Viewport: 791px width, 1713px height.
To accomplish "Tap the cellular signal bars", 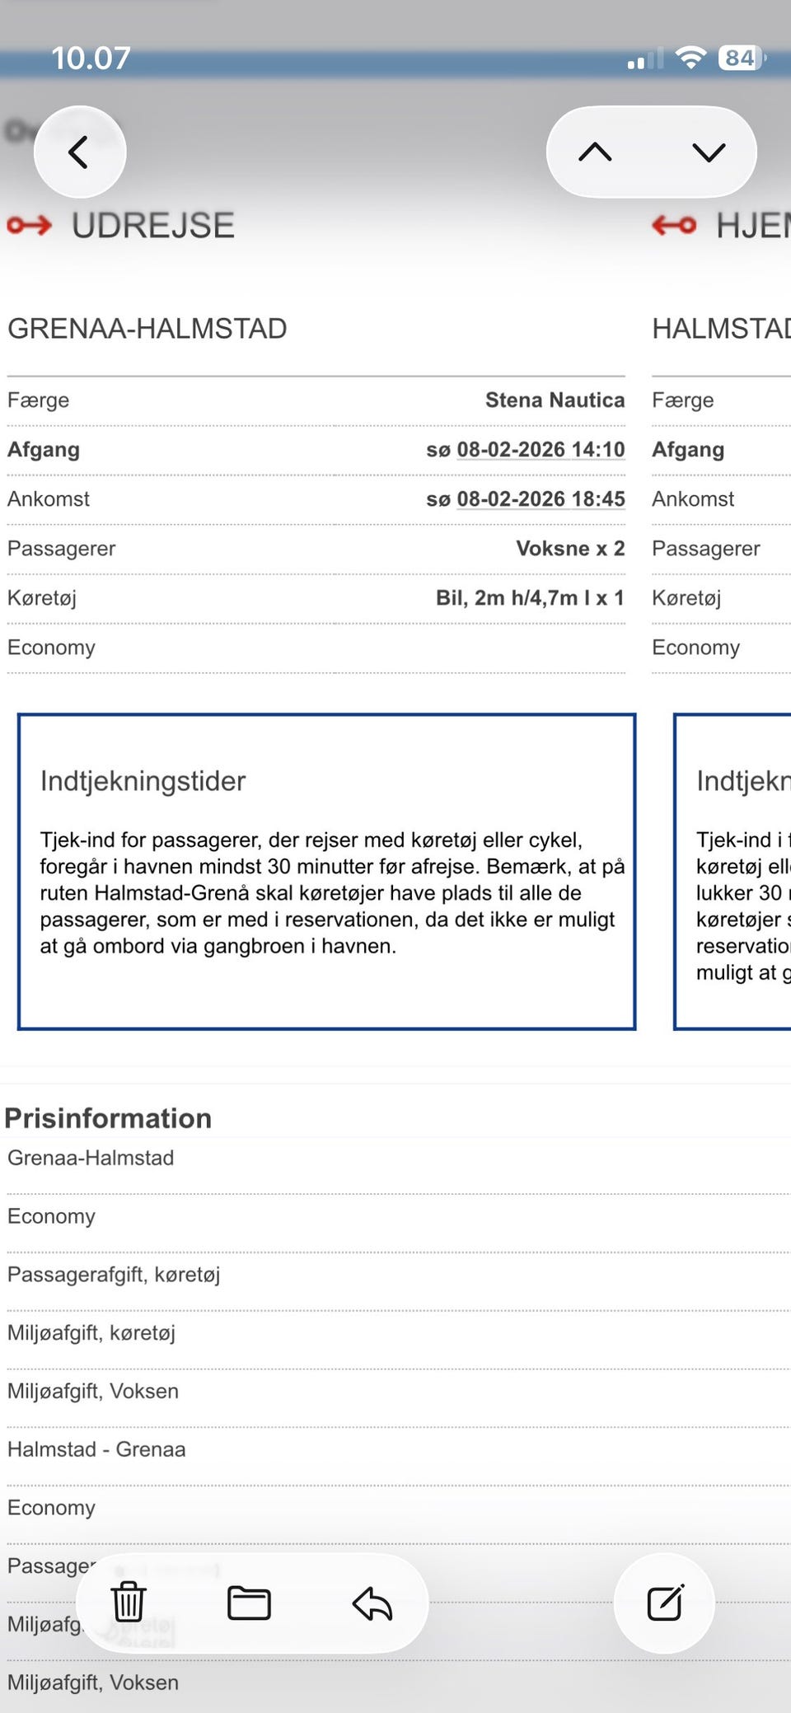I will click(645, 59).
